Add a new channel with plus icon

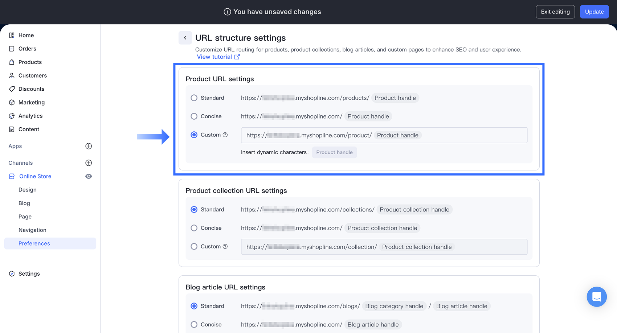tap(89, 163)
